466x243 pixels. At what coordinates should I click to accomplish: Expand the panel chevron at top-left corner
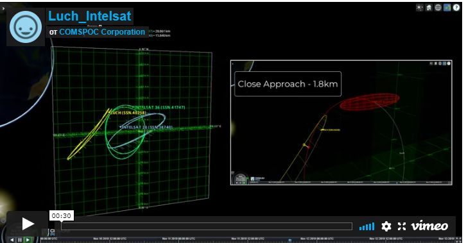[x=3, y=8]
